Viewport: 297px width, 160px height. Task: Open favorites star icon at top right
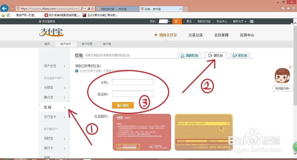click(x=288, y=8)
